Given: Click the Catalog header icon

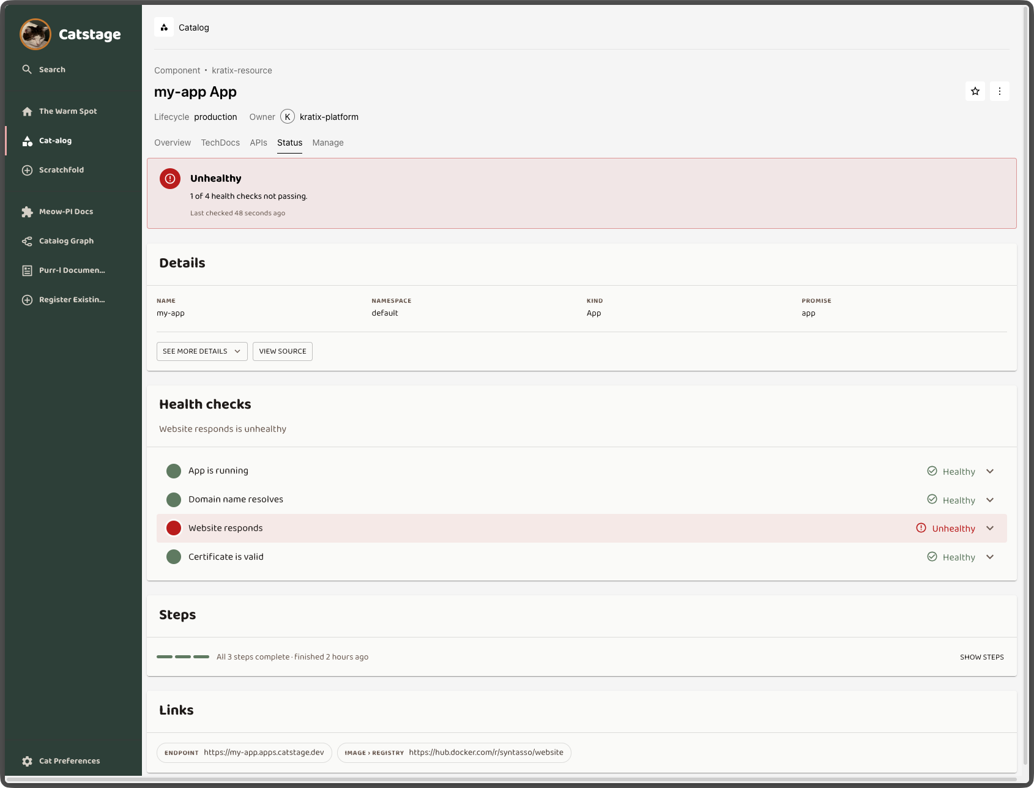Looking at the screenshot, I should tap(164, 28).
